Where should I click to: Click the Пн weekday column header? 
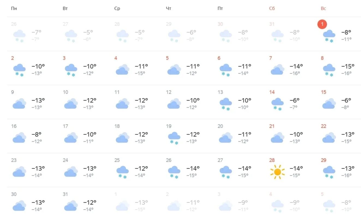[14, 8]
